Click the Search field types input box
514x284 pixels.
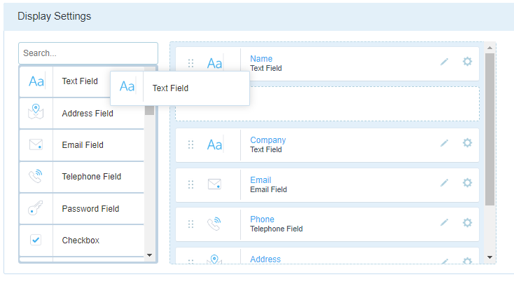[88, 53]
